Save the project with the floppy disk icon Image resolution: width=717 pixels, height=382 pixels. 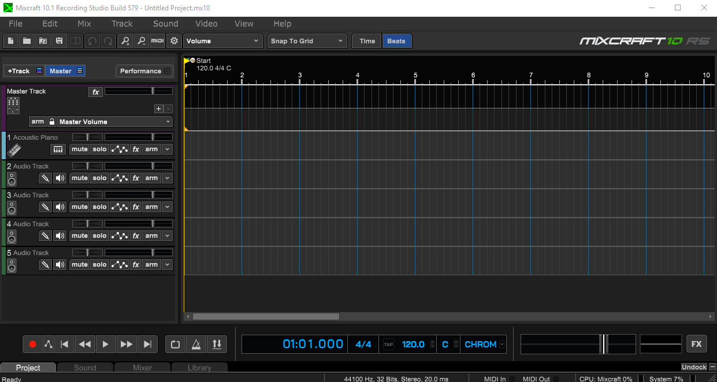59,41
